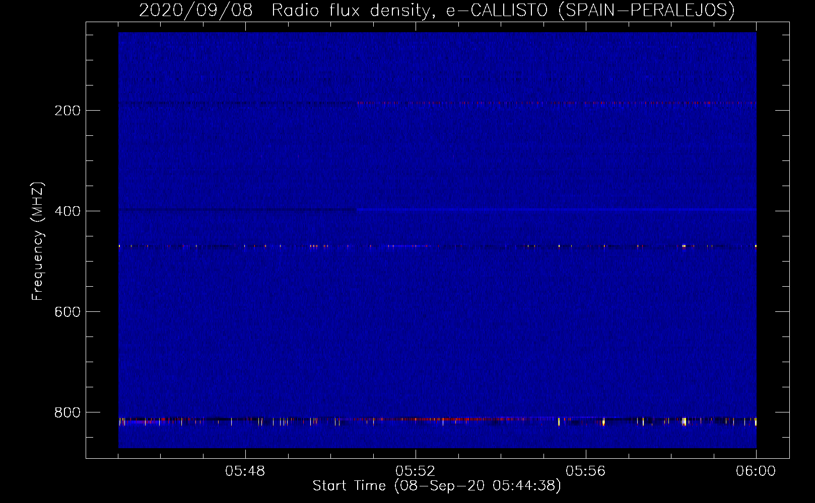The height and width of the screenshot is (503, 815).
Task: Click the 800 frequency axis label
Action: tap(67, 412)
